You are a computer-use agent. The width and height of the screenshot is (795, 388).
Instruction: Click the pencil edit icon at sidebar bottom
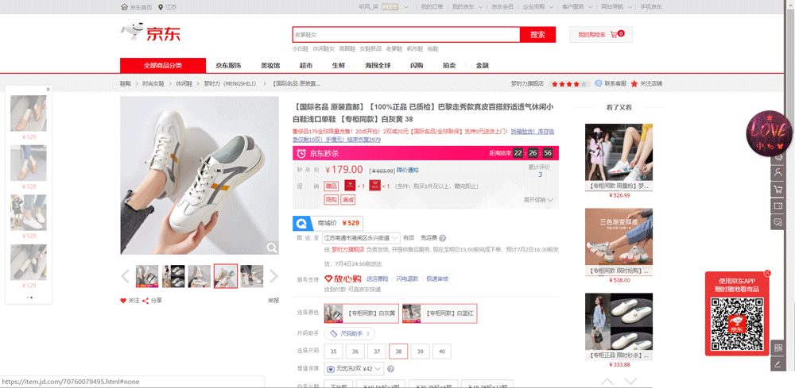point(778,363)
